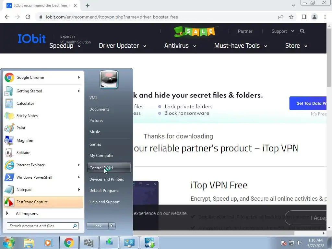Click the user account picture in Start menu
332x249 pixels.
coord(109,79)
